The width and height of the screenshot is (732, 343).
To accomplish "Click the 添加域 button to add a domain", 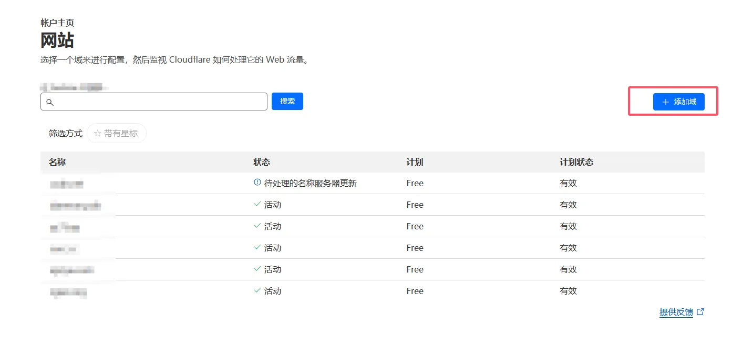I will (x=678, y=102).
